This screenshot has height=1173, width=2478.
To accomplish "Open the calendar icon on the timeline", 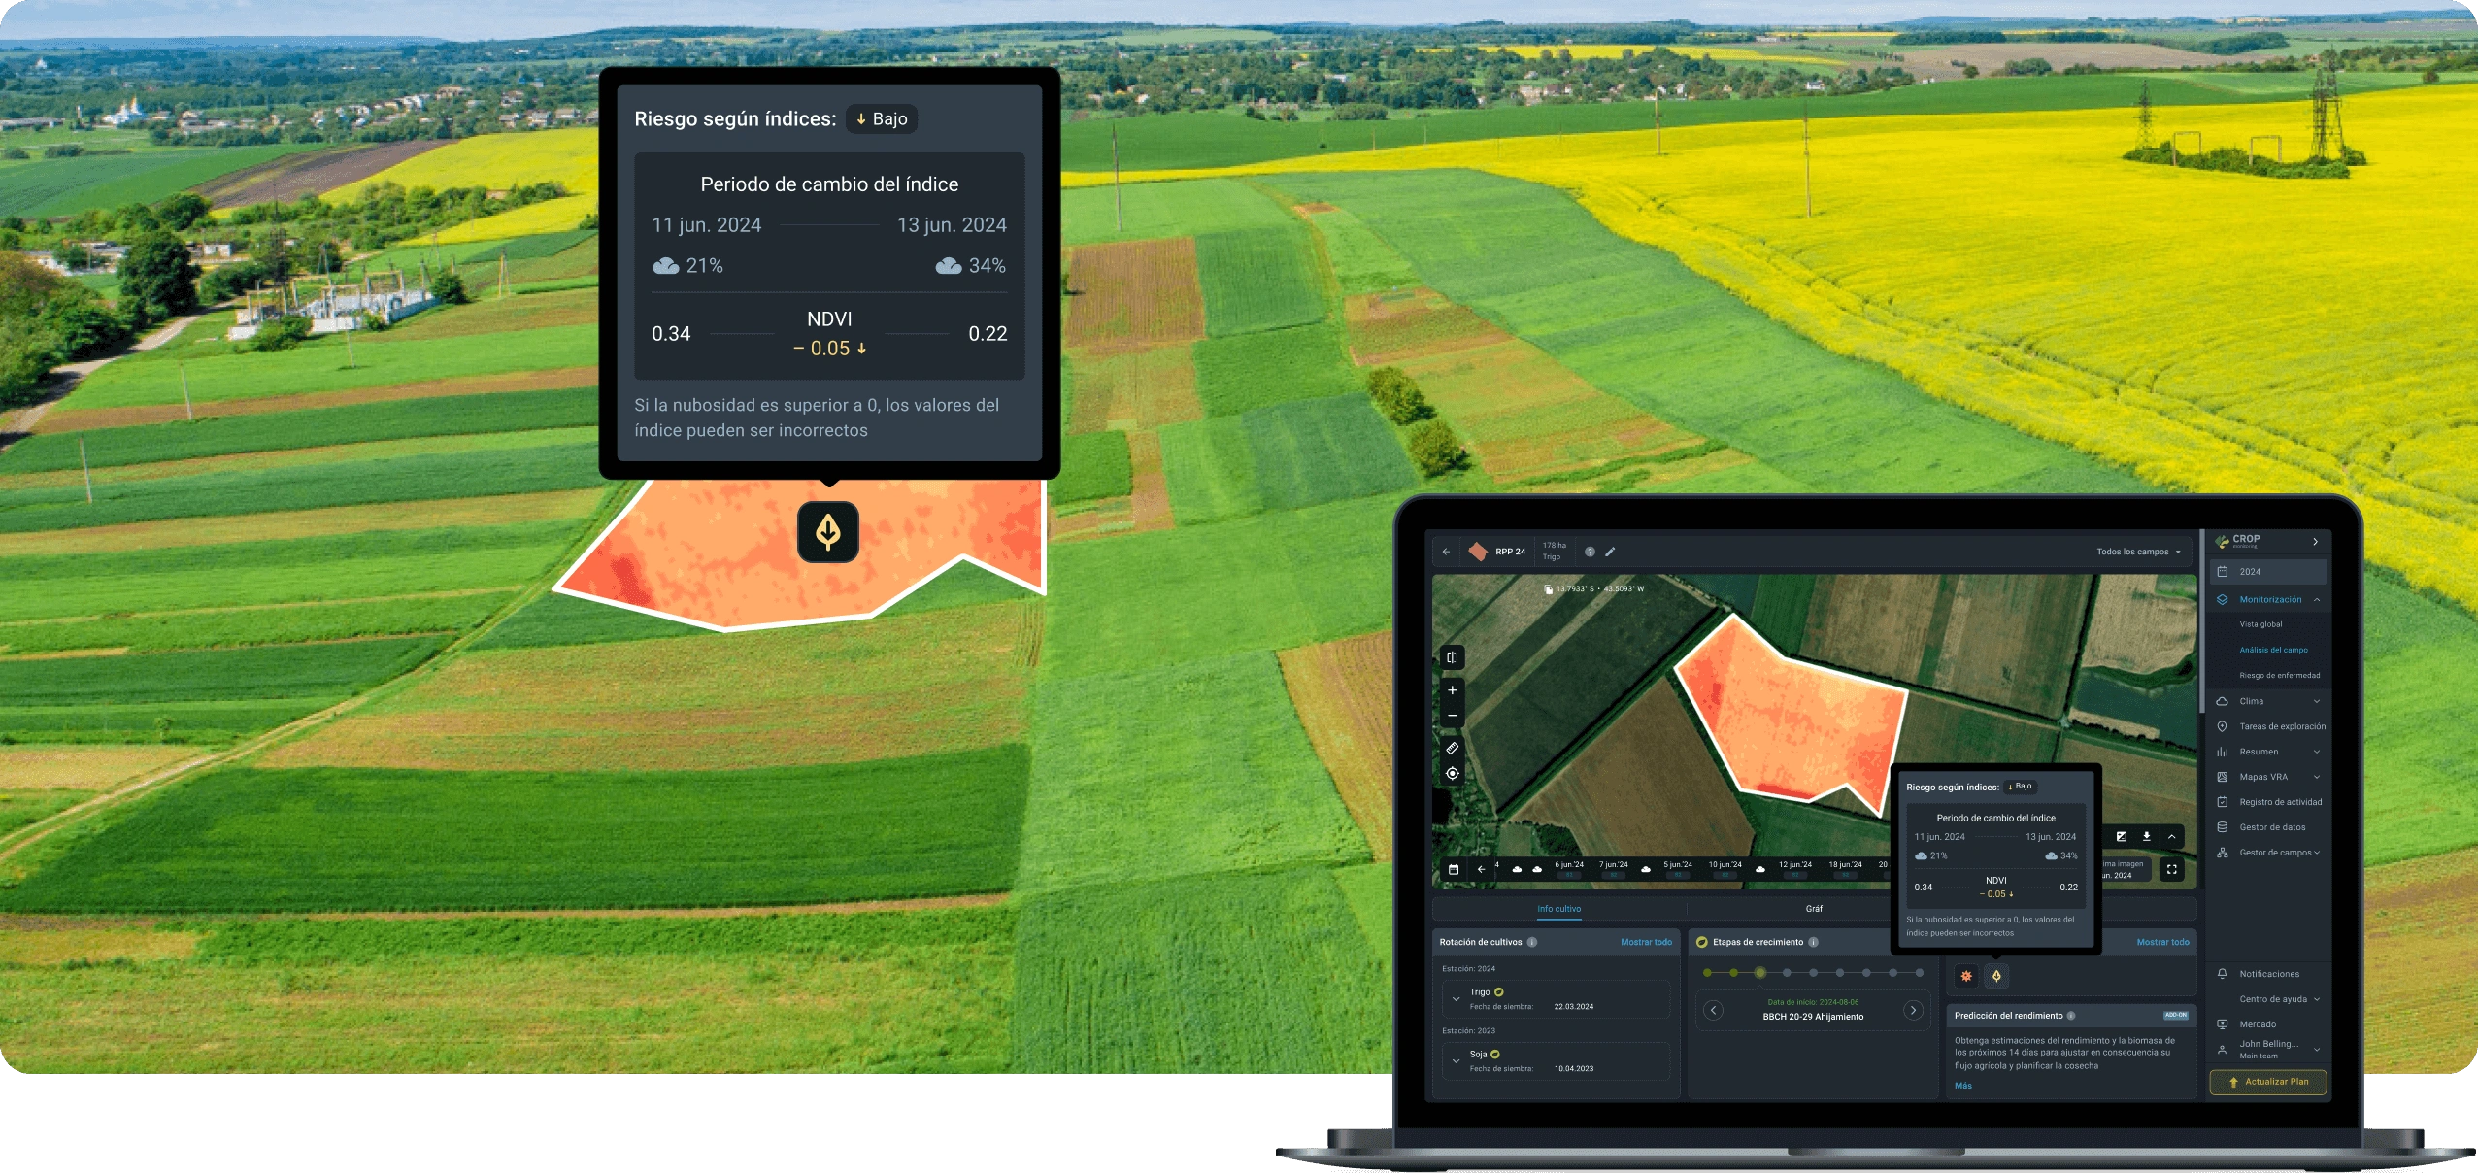I will pos(1454,869).
